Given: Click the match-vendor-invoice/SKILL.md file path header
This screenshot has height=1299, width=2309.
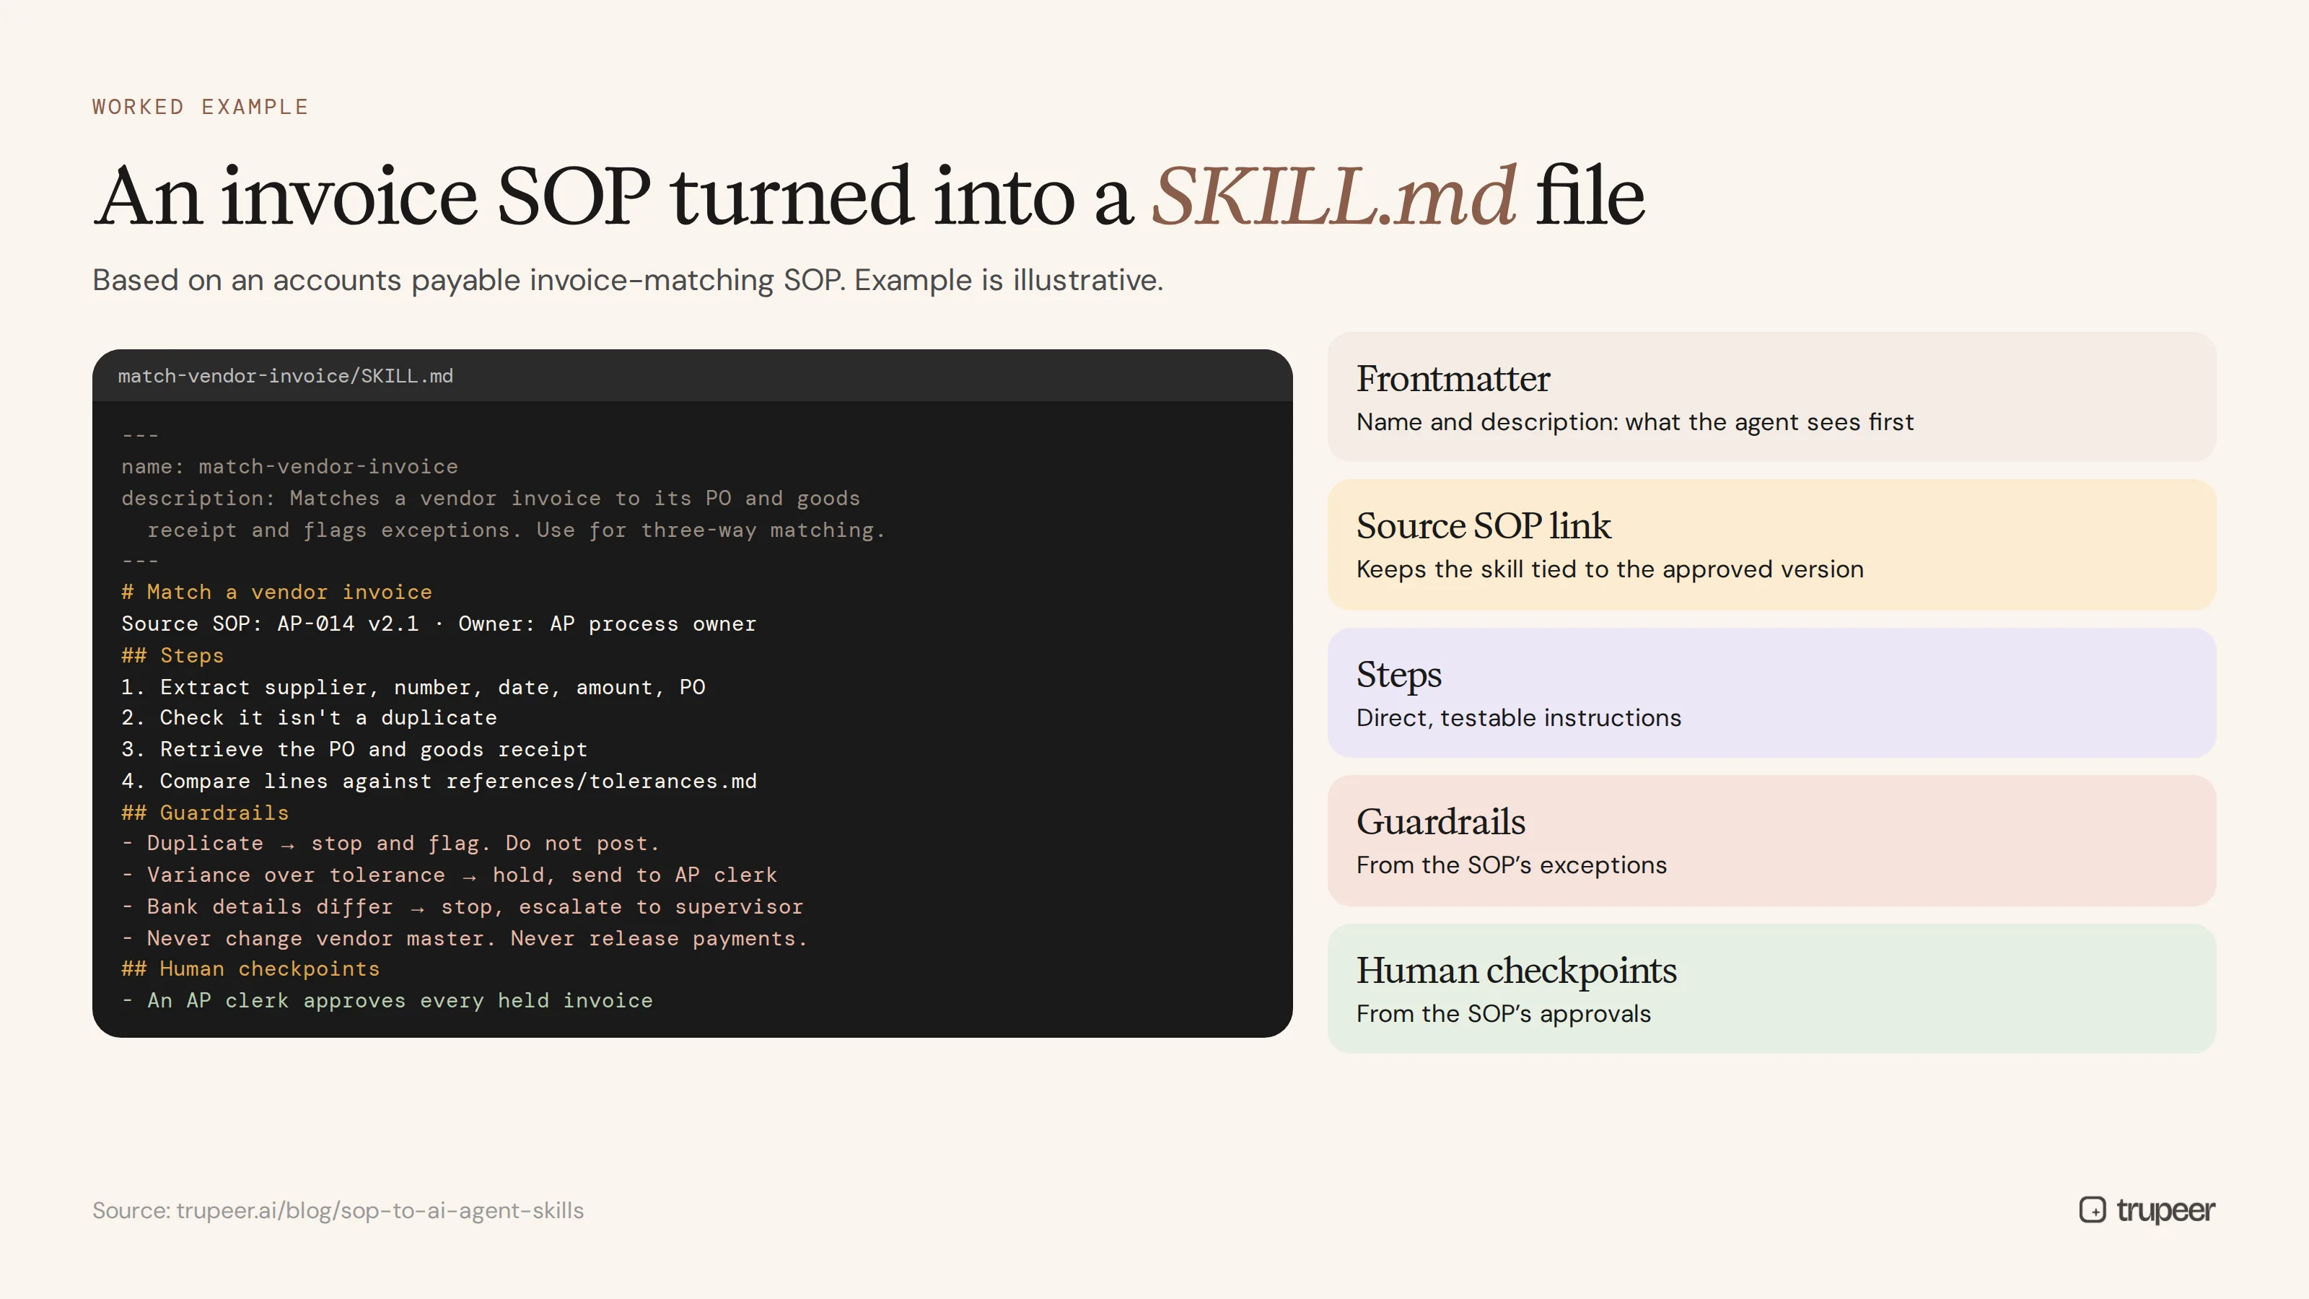Looking at the screenshot, I should point(285,375).
